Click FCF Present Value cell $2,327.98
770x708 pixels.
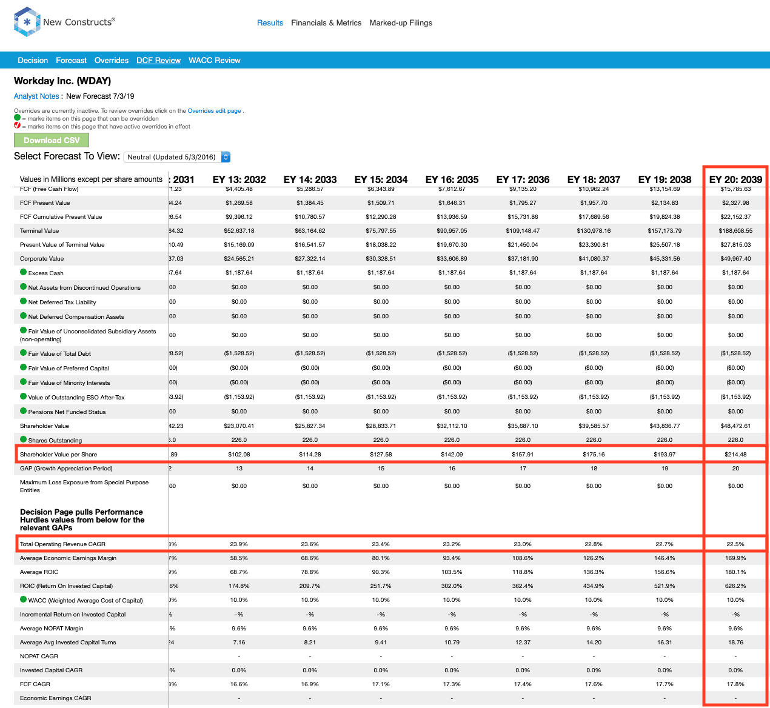coord(735,202)
